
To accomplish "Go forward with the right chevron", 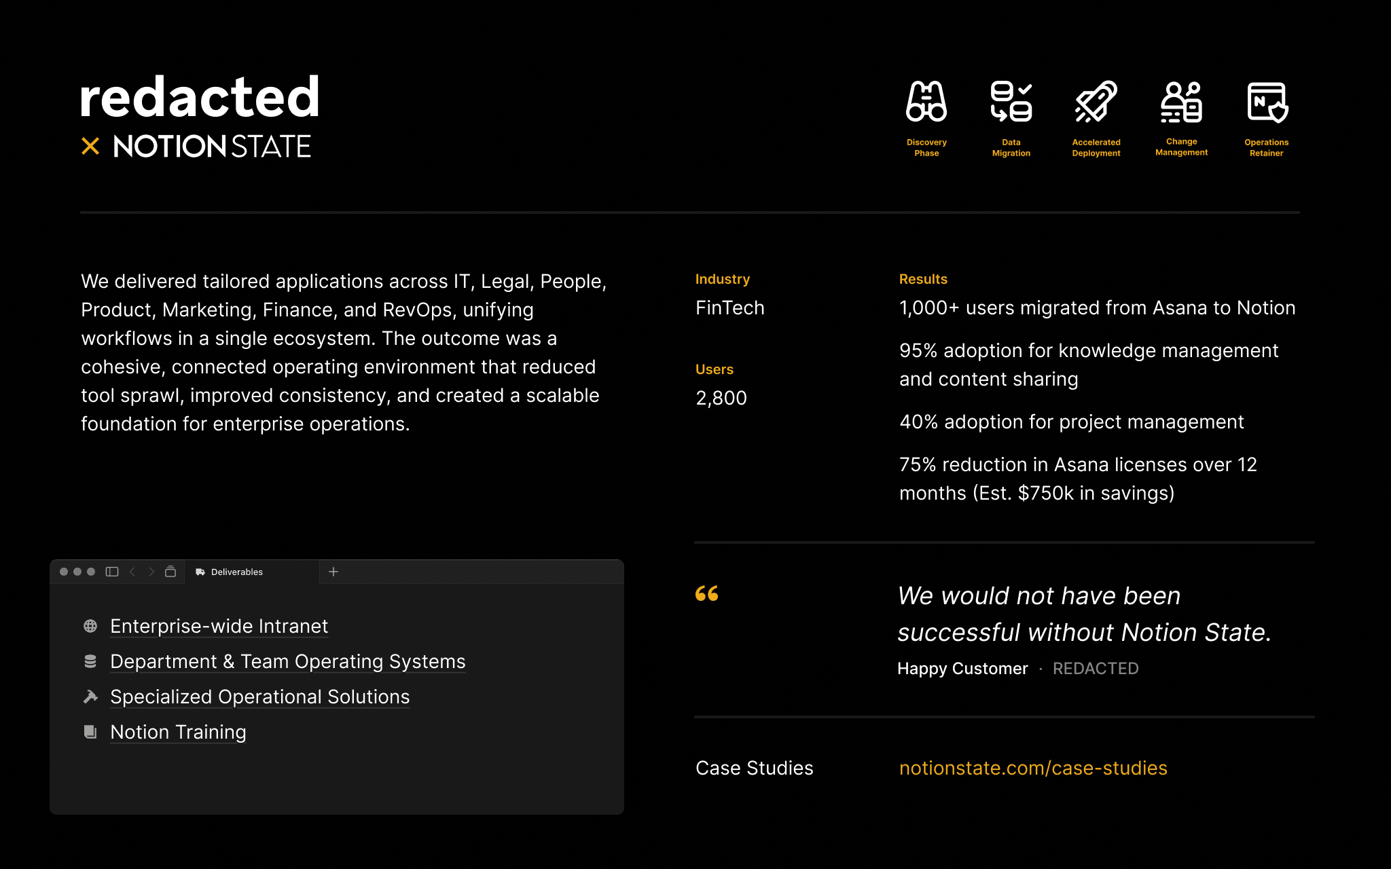I will [x=151, y=572].
